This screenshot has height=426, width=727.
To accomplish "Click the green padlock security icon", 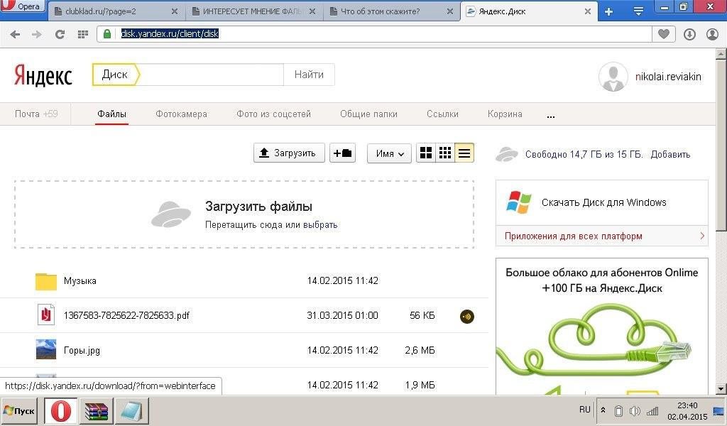I will click(x=107, y=34).
